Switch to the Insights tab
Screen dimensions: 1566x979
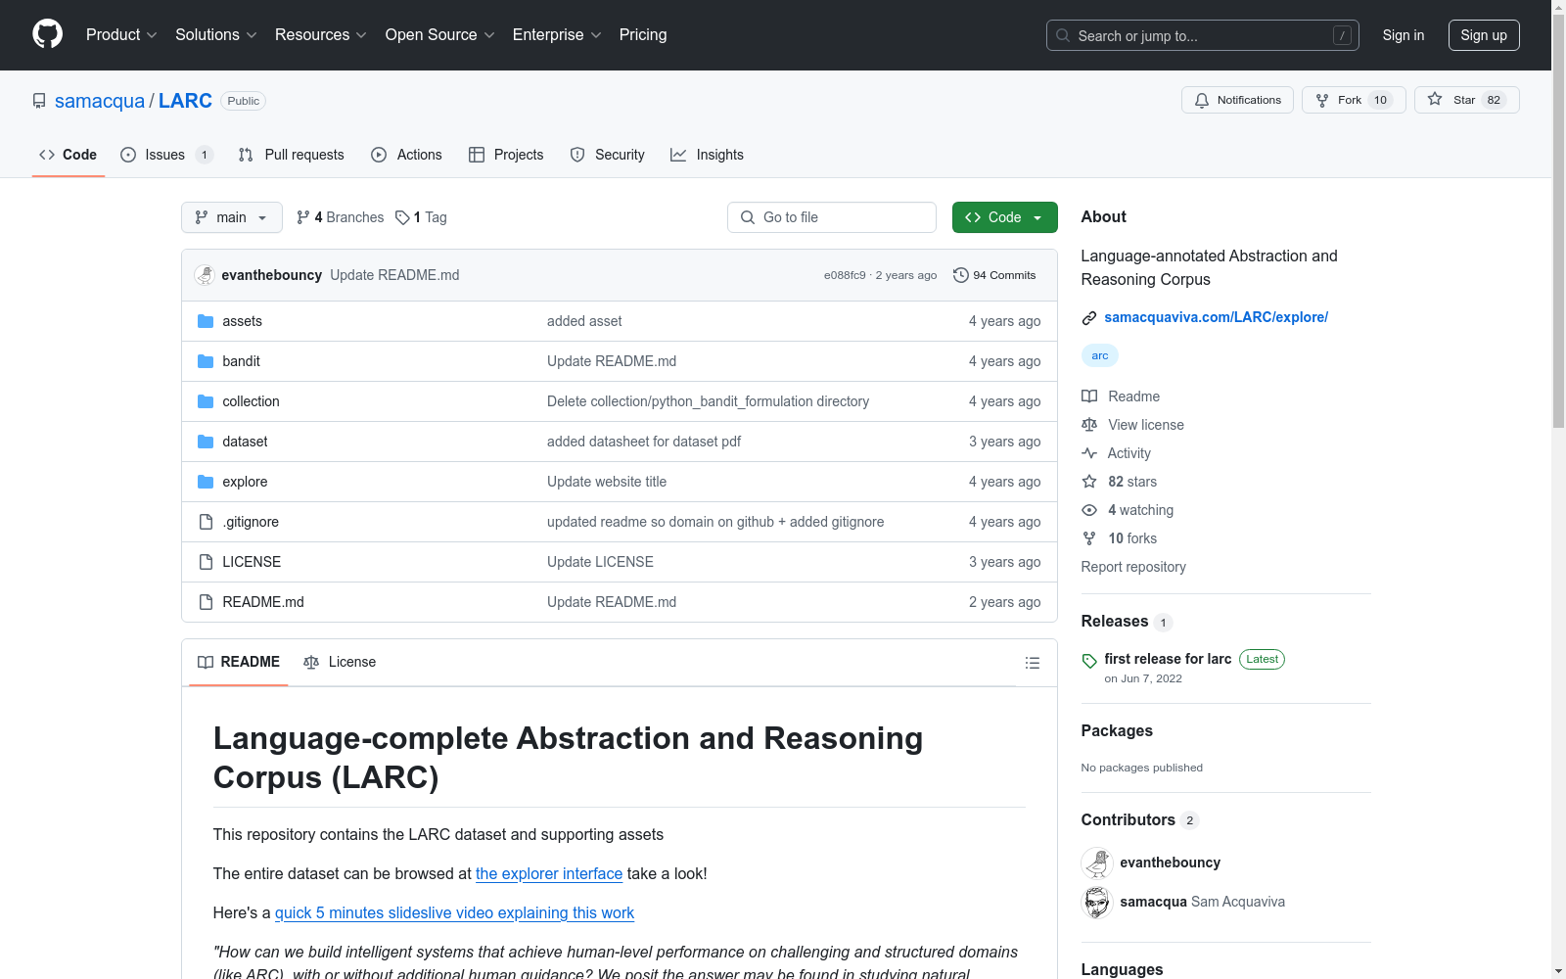(x=707, y=155)
